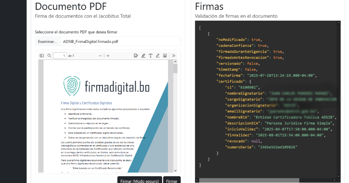Image resolution: width=349 pixels, height=183 pixels.
Task: Click right arrow of JSON horizontal scrollbar
Action: (x=335, y=180)
